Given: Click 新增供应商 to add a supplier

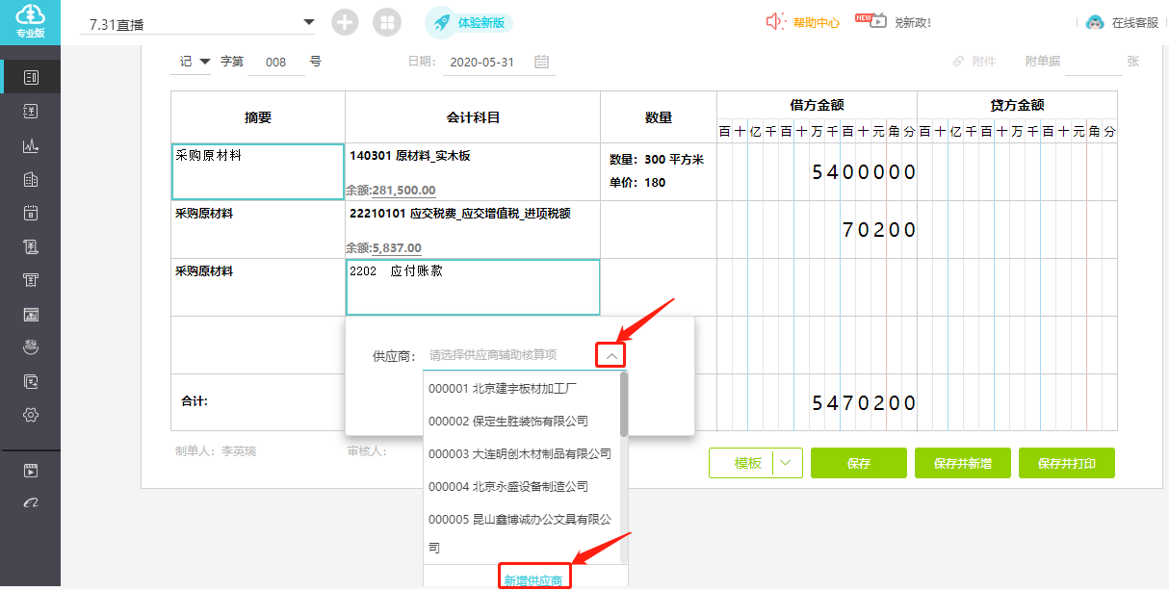Looking at the screenshot, I should pyautogui.click(x=535, y=580).
